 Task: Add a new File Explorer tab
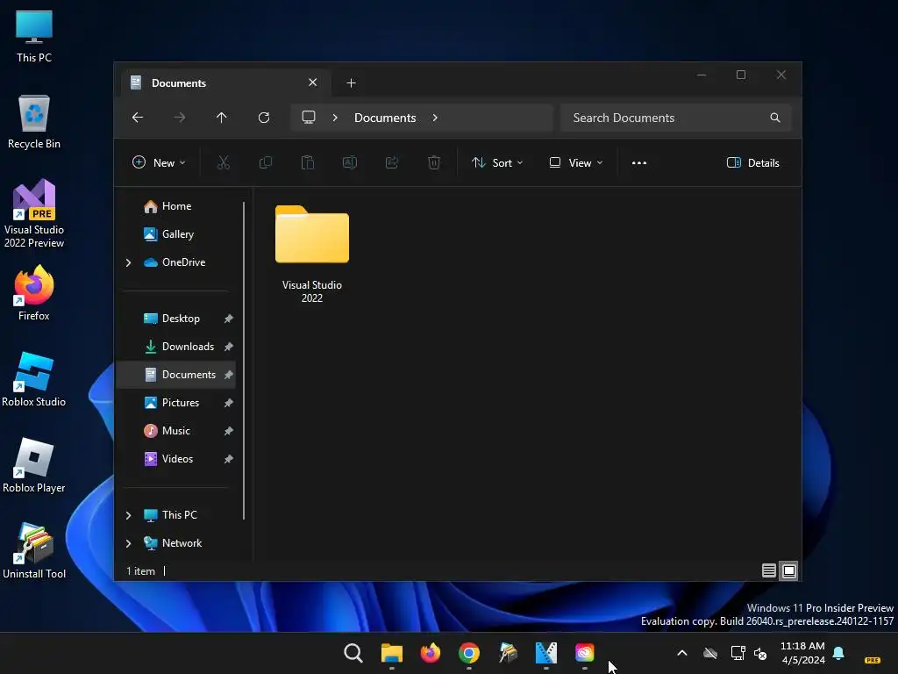tap(351, 83)
